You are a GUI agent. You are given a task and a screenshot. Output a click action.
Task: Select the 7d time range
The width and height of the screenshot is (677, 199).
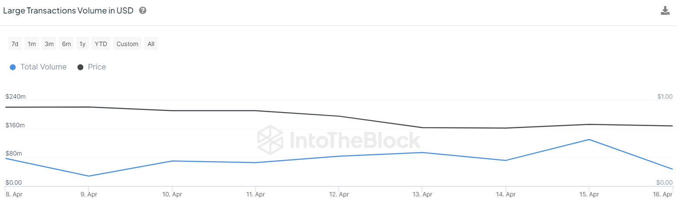tap(15, 44)
